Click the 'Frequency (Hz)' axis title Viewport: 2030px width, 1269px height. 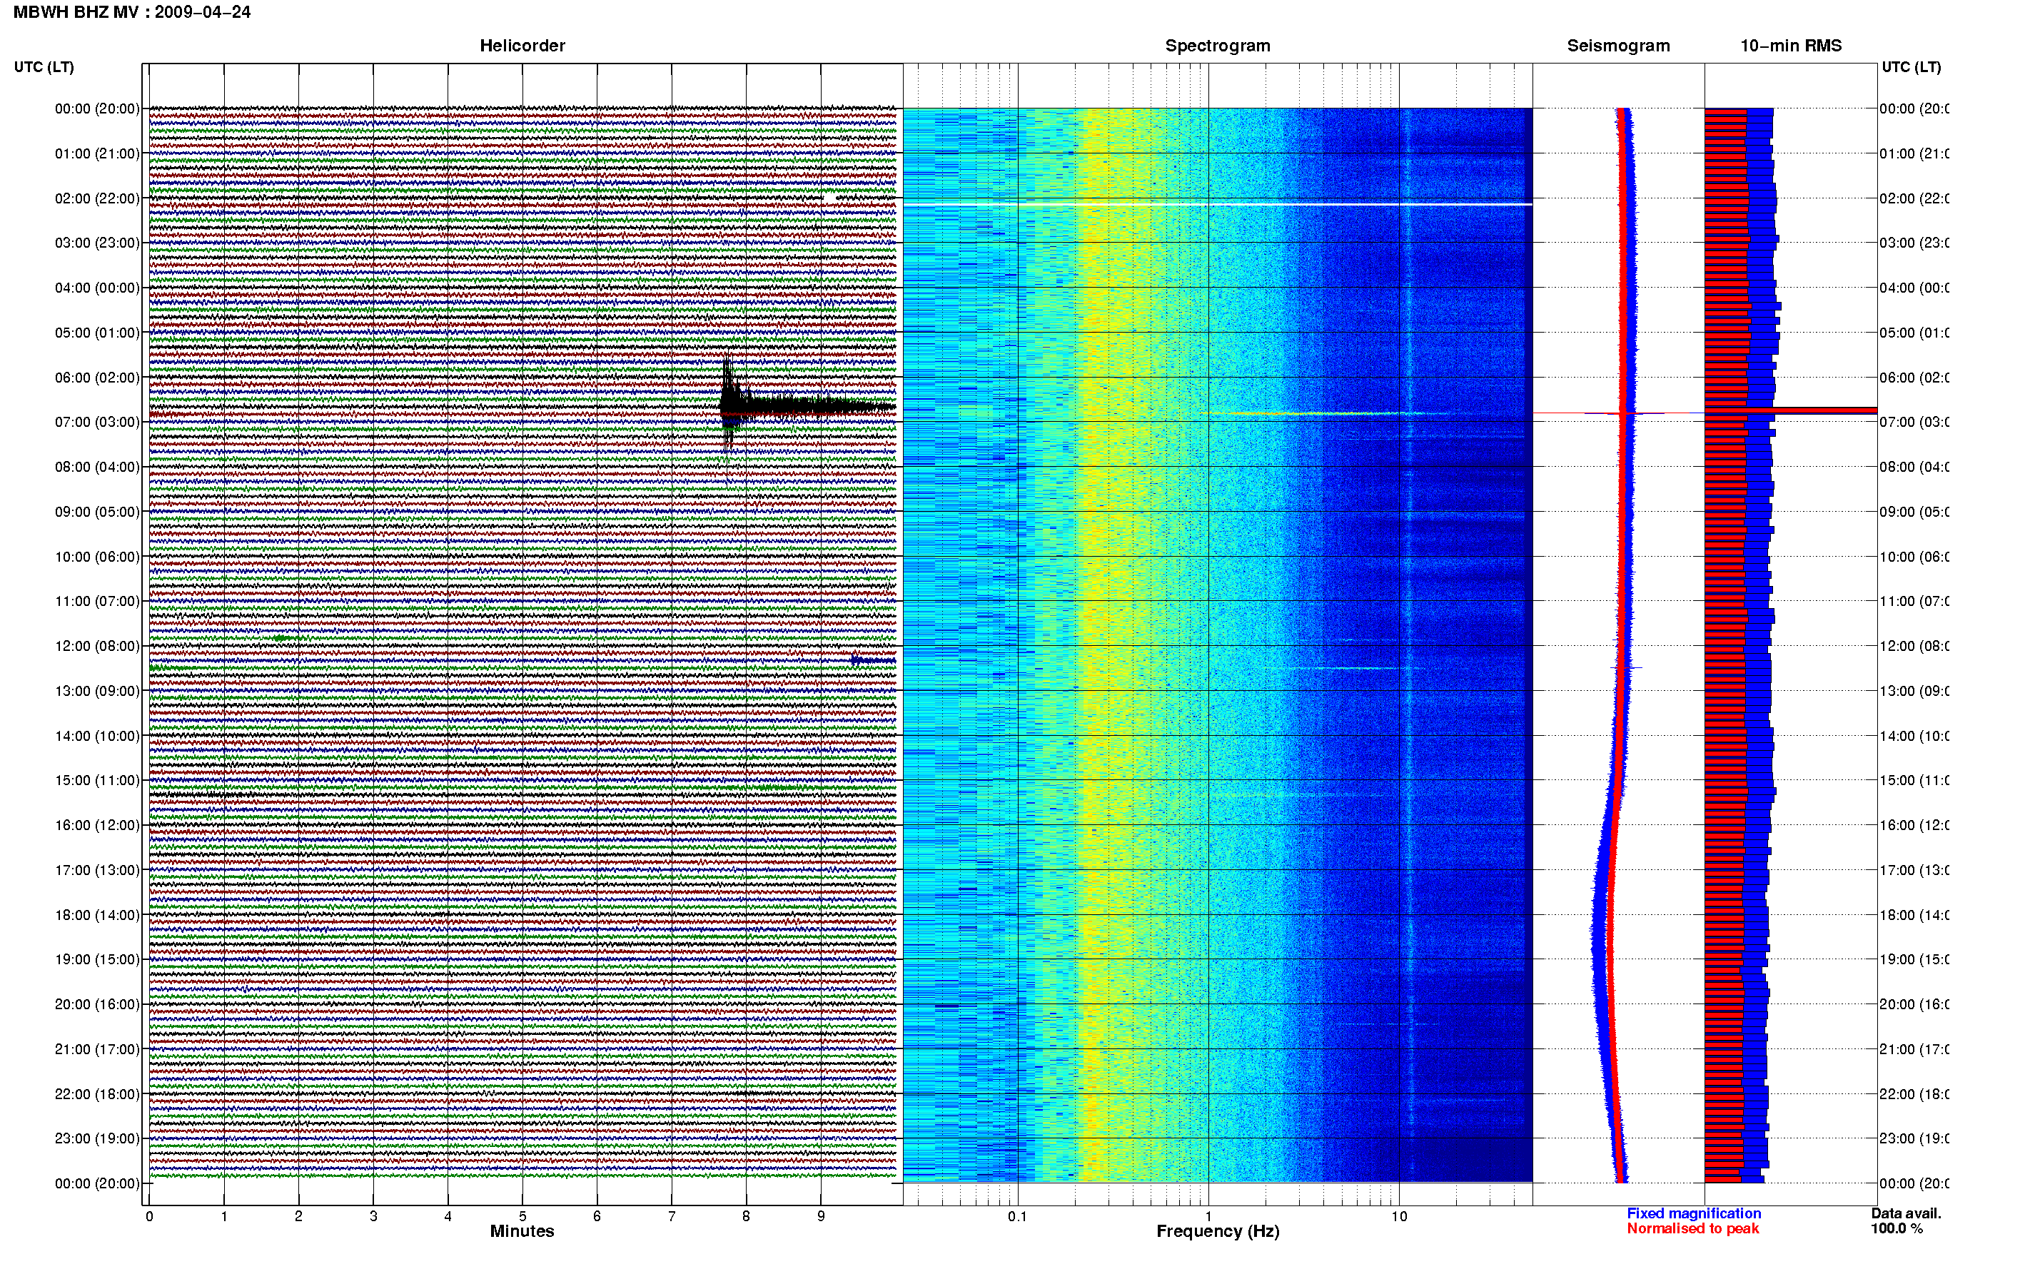click(x=1218, y=1231)
